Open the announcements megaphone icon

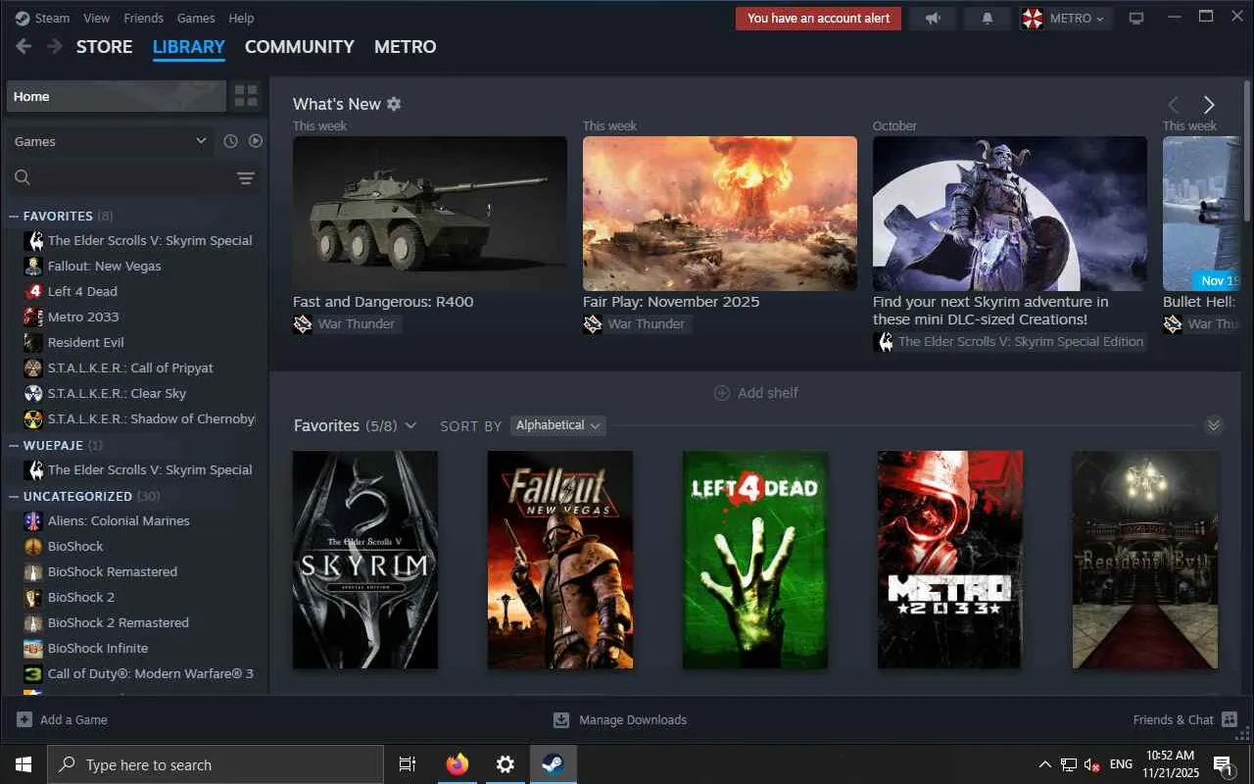pos(933,19)
